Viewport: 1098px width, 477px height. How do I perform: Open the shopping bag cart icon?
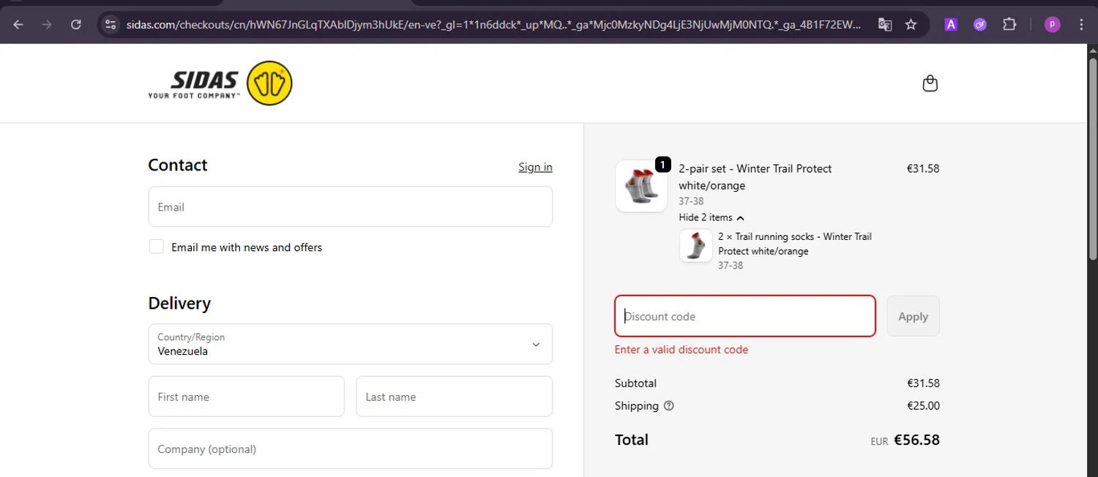tap(930, 83)
